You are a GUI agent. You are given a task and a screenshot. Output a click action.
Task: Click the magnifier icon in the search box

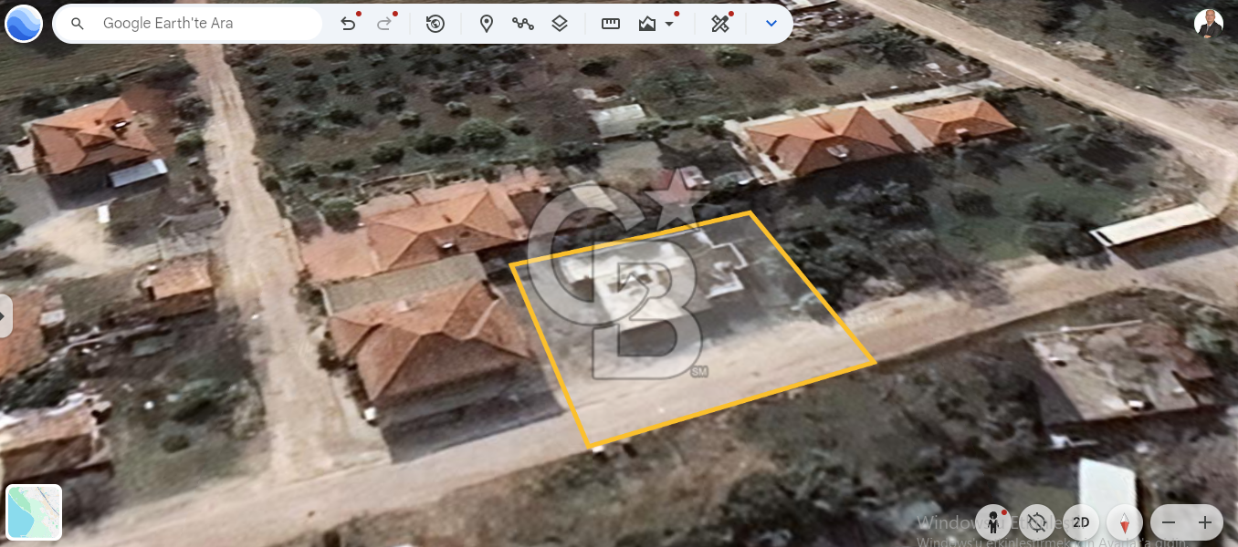78,24
